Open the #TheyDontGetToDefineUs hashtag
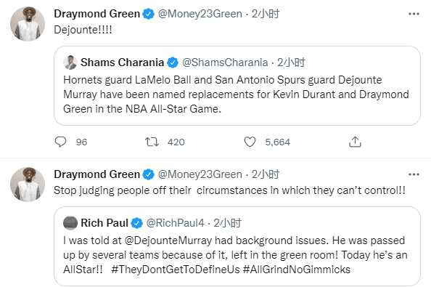This screenshot has height=287, width=431. (x=176, y=270)
